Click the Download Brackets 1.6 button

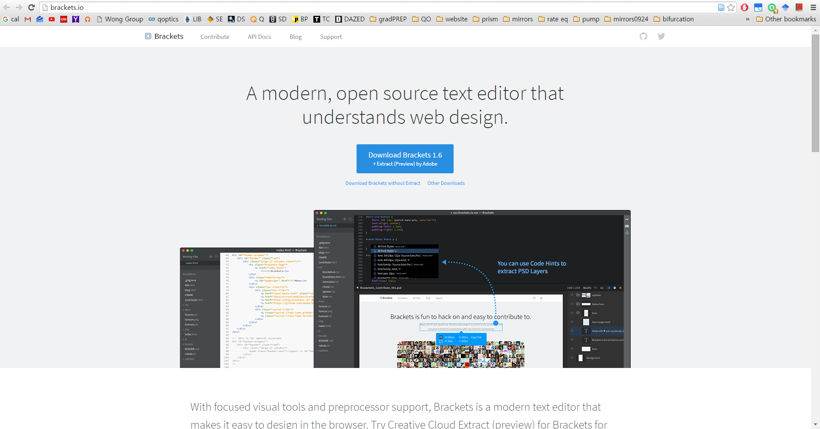[405, 159]
